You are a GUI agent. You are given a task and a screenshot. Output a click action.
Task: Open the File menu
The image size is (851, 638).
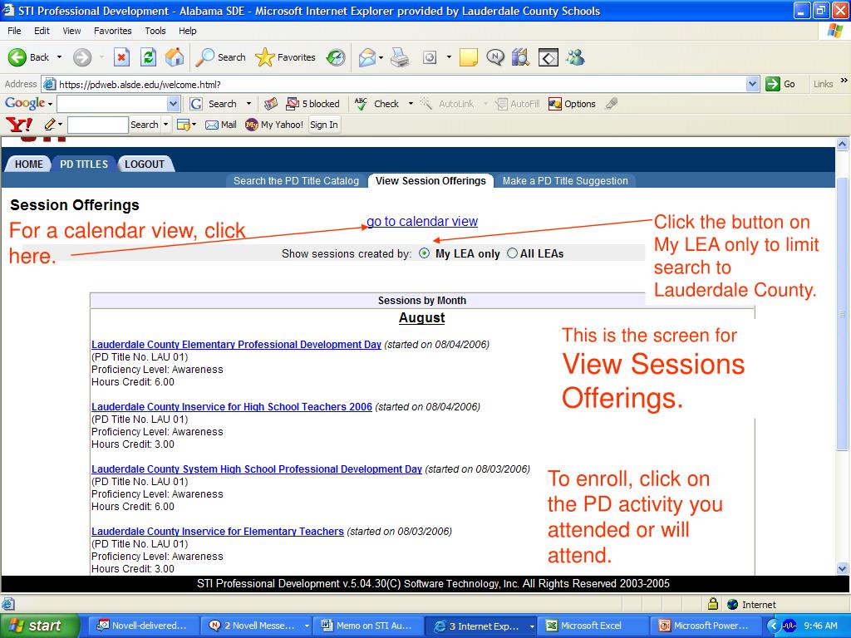[x=14, y=31]
